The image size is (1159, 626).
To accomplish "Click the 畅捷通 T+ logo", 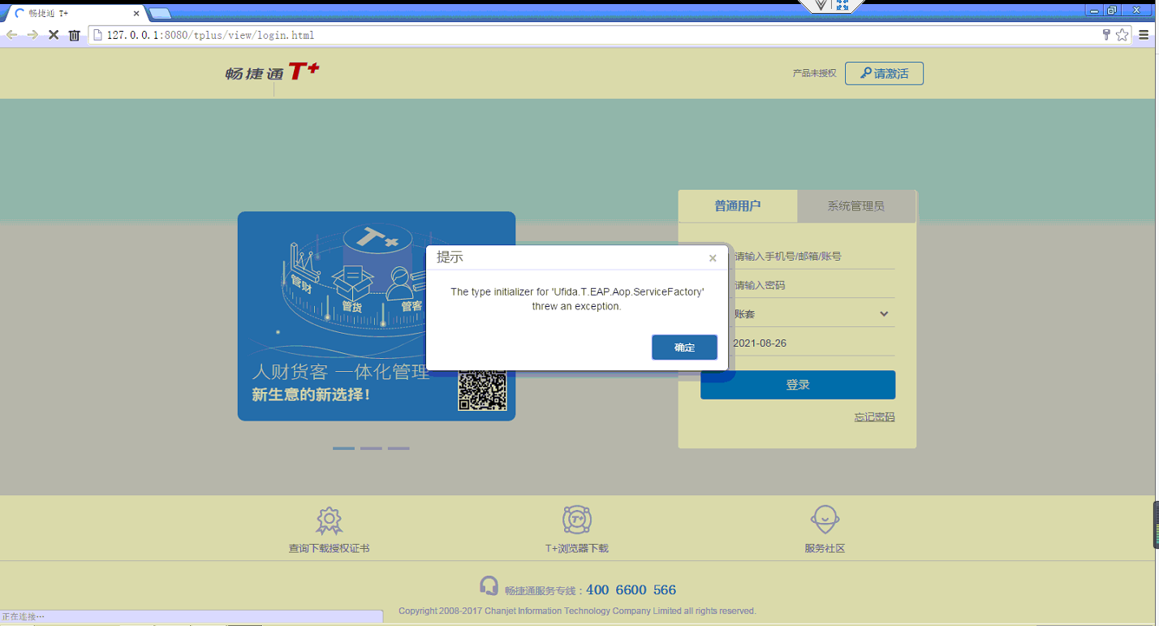I will coord(272,72).
